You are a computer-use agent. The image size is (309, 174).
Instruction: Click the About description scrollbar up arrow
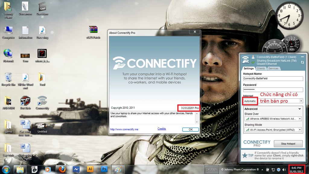coord(197,114)
